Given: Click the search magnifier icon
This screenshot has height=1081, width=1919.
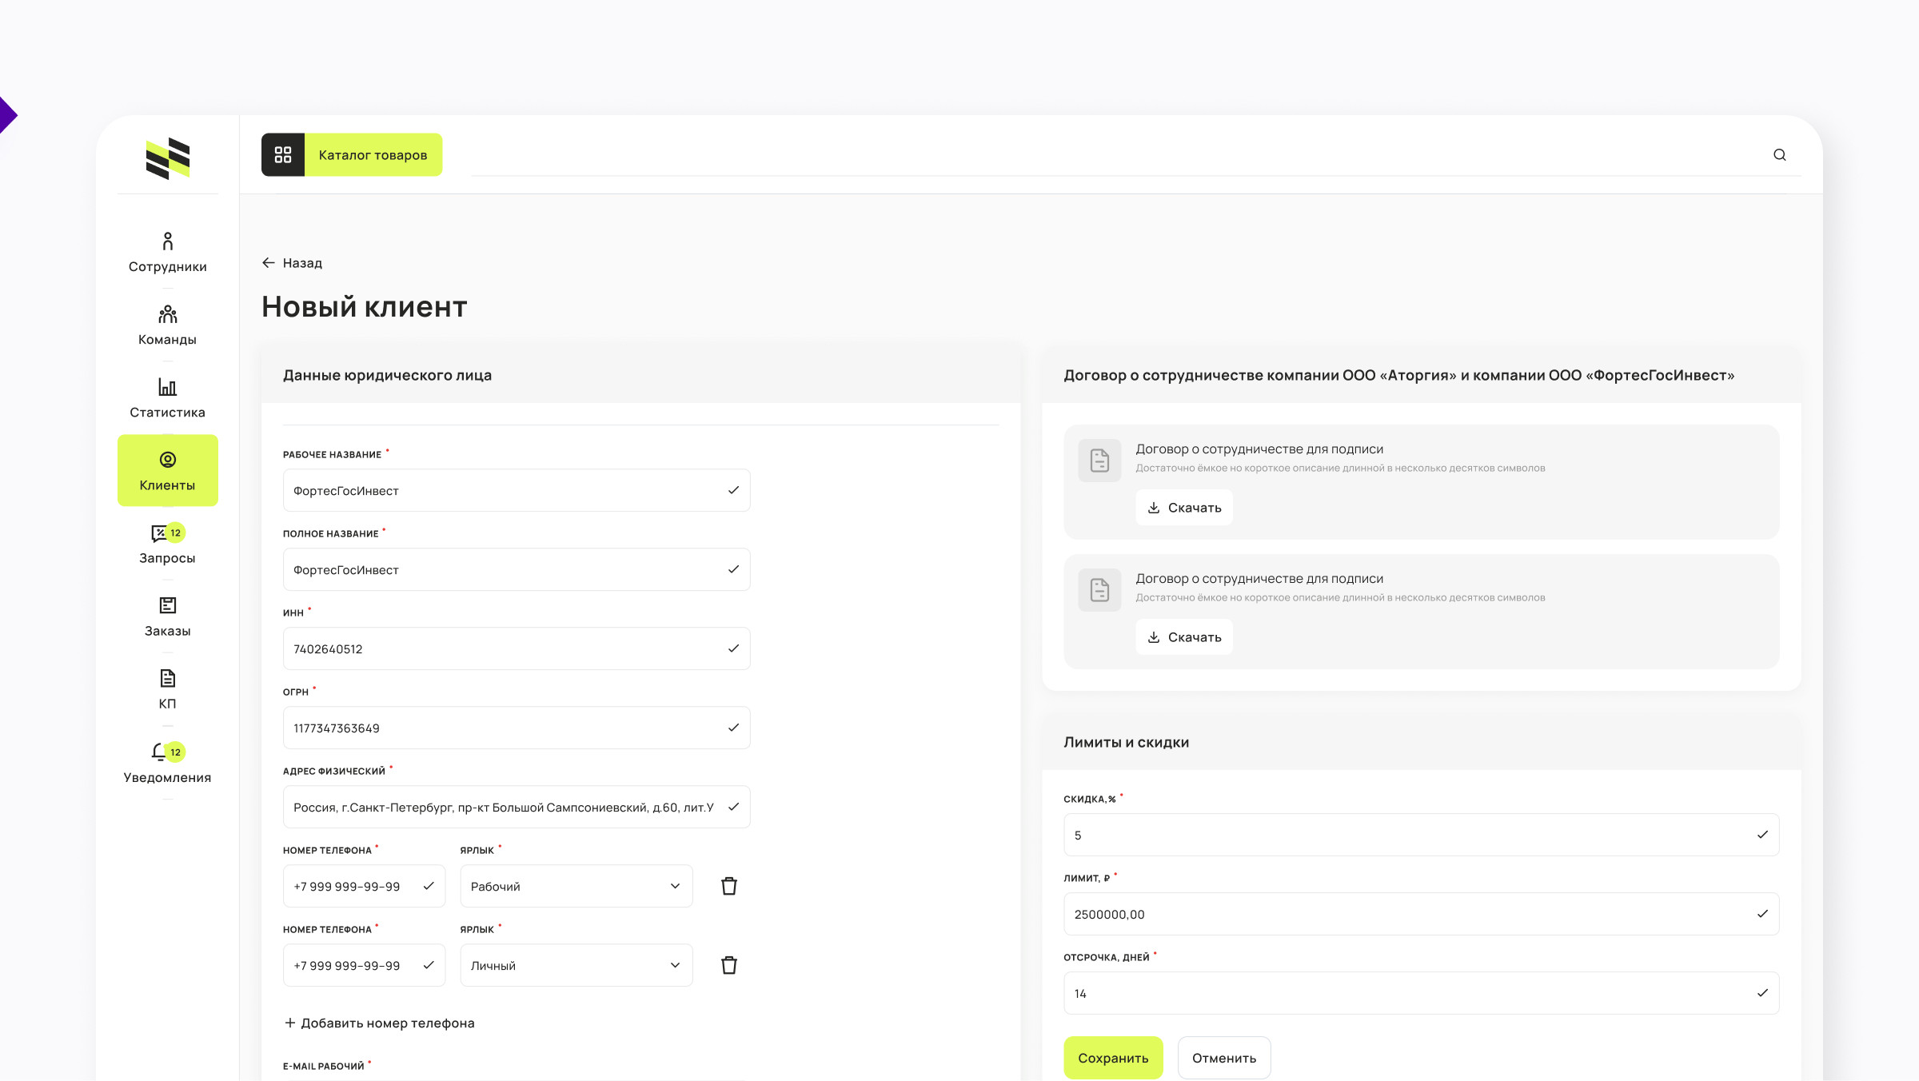Looking at the screenshot, I should 1779,155.
